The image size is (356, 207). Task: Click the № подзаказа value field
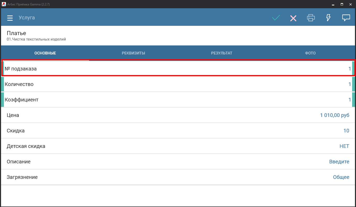point(349,69)
